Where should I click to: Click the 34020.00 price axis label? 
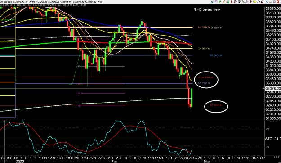(x=273, y=66)
